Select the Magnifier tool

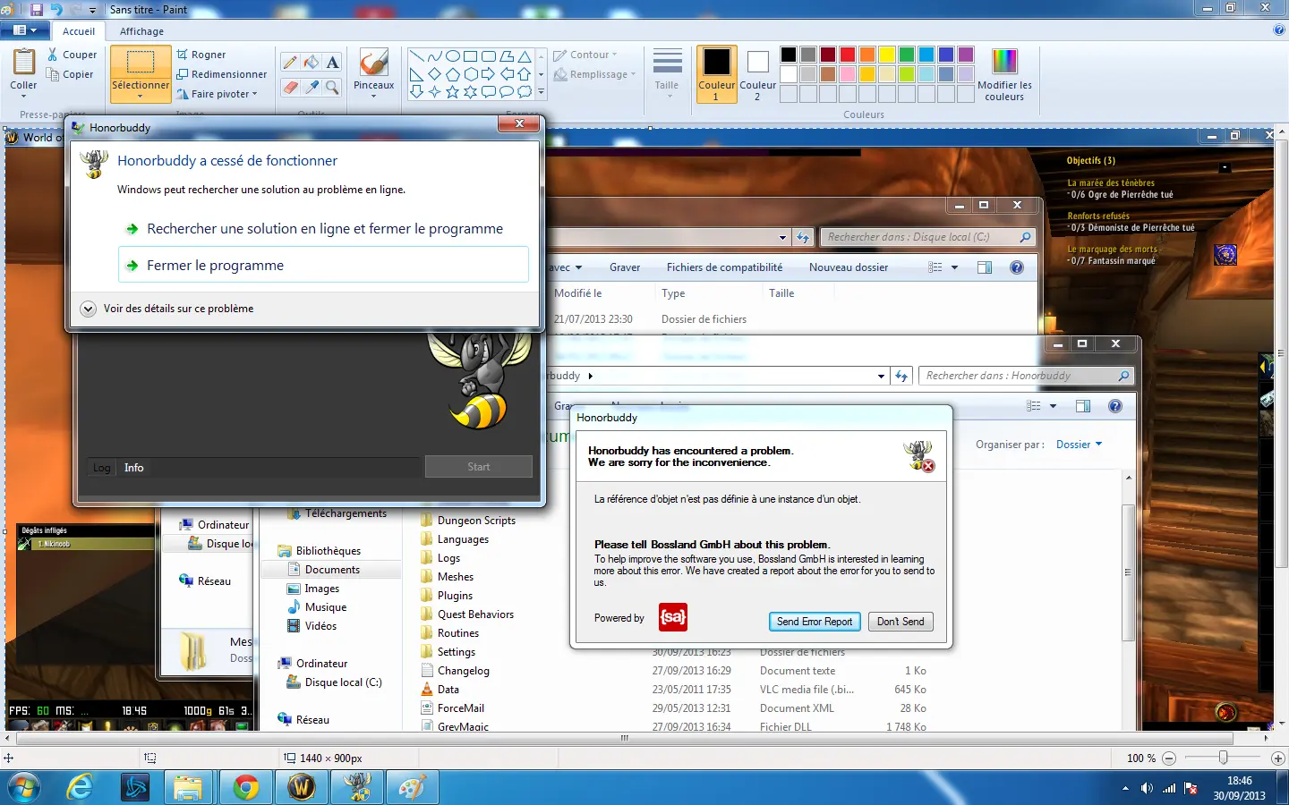(332, 87)
